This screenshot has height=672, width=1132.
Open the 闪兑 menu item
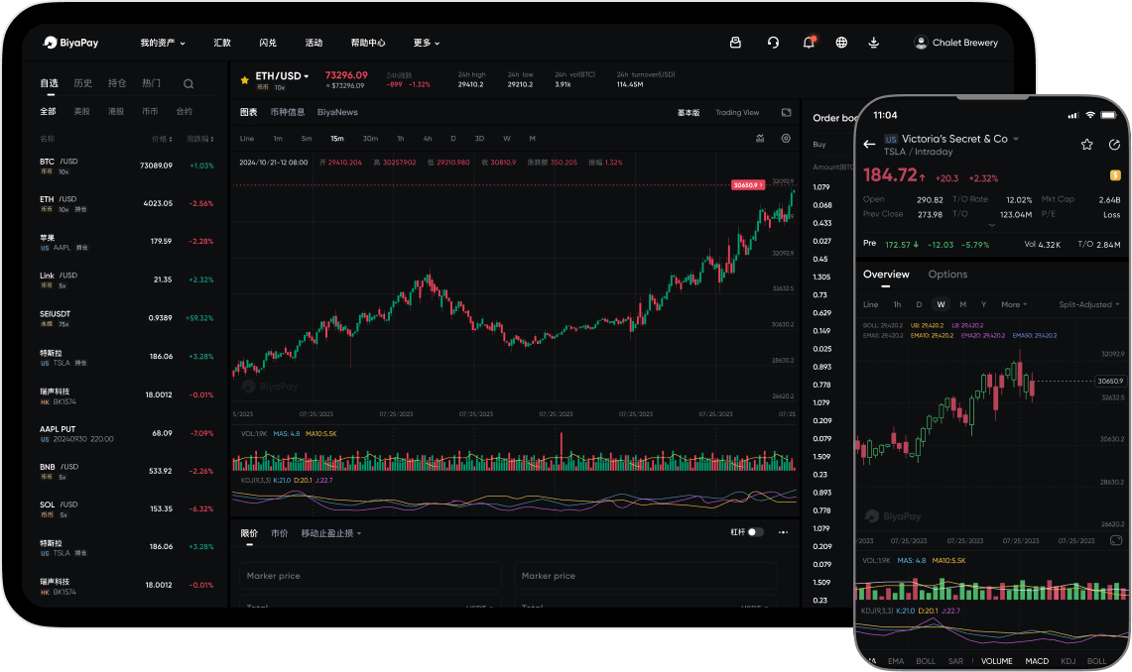point(268,43)
